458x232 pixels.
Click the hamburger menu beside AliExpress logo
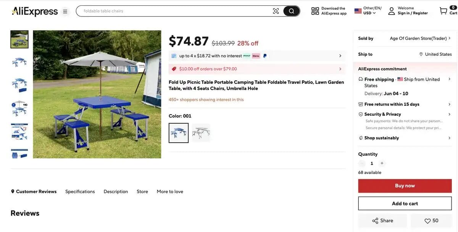pyautogui.click(x=65, y=11)
